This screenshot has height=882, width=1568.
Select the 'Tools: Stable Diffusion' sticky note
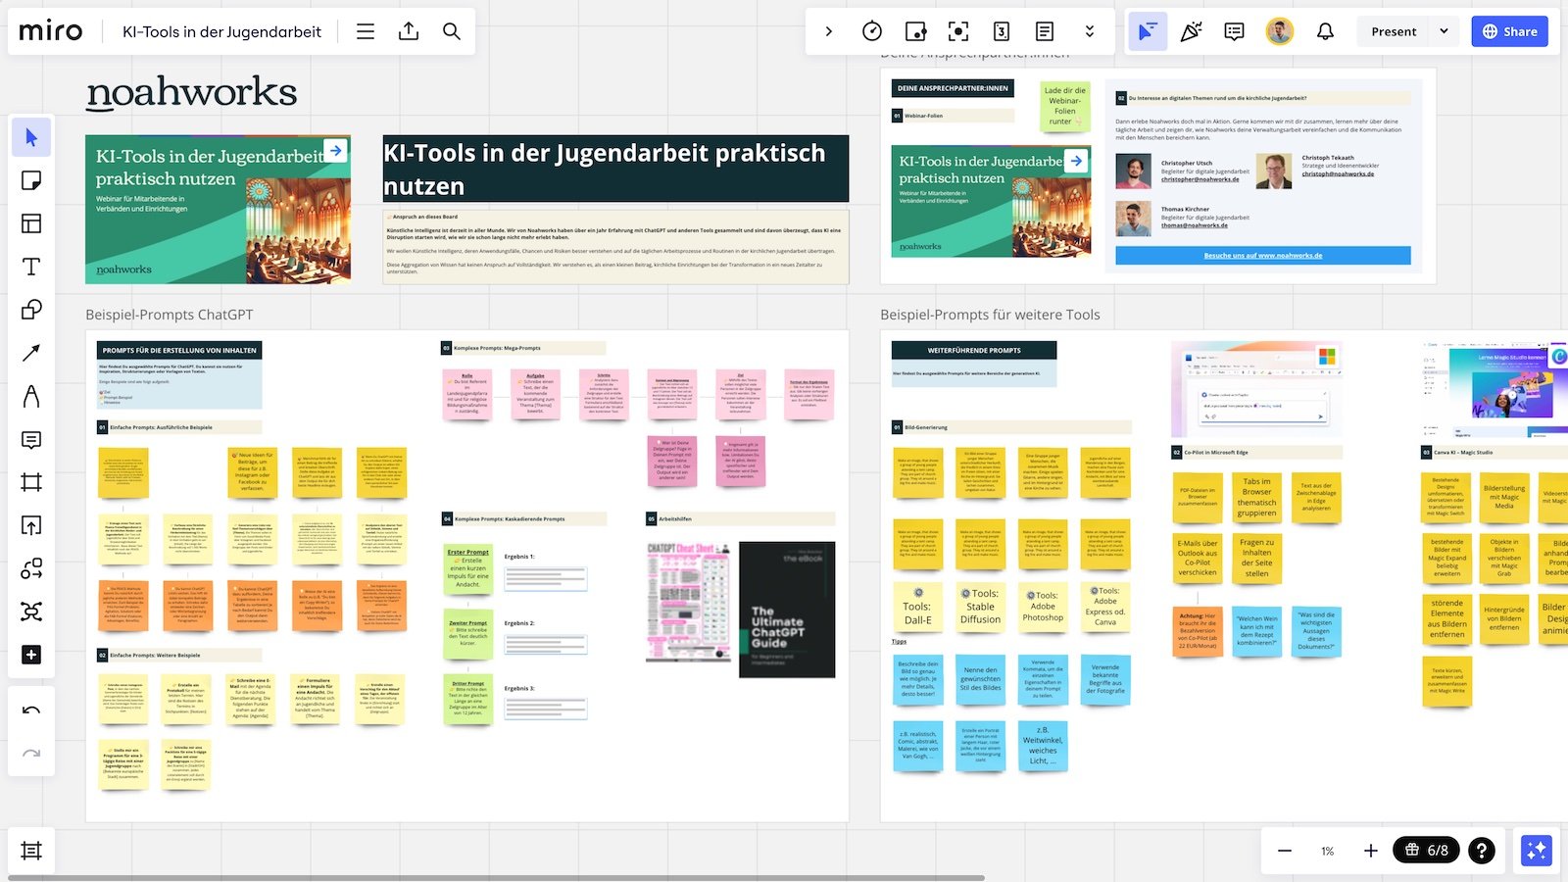click(980, 607)
